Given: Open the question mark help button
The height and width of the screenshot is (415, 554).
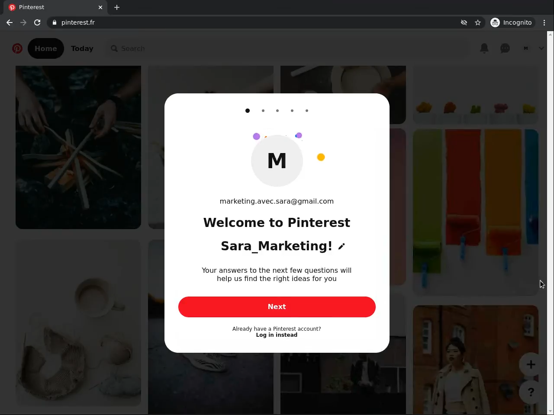Looking at the screenshot, I should tap(531, 392).
